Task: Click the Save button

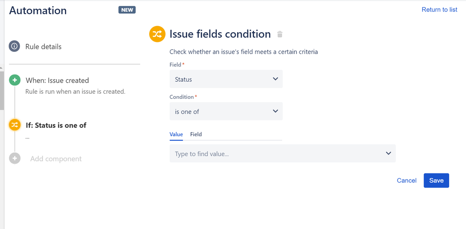Action: 436,180
